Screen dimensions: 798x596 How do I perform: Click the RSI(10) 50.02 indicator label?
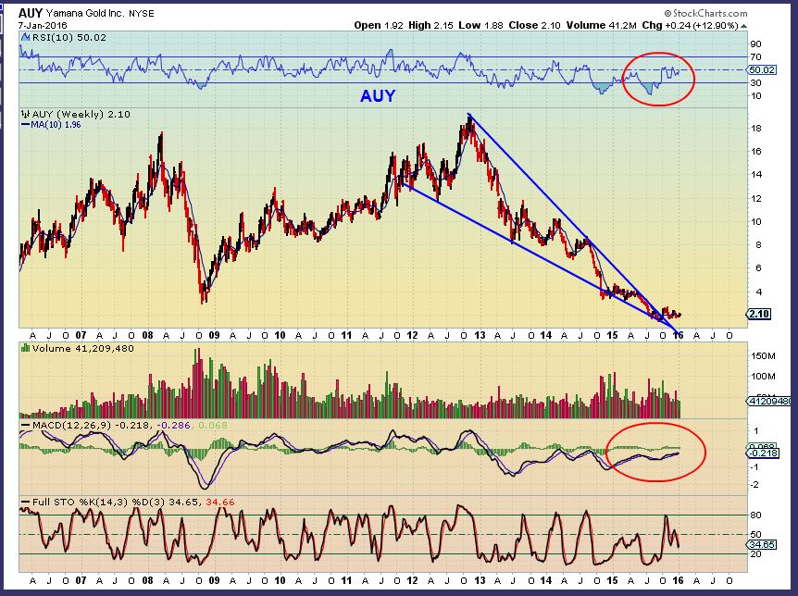[69, 37]
